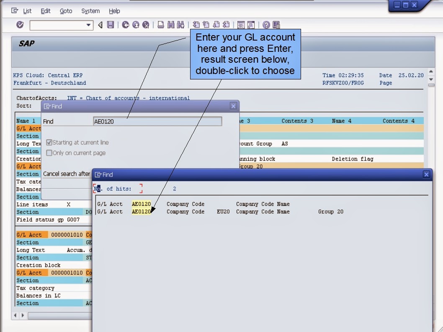
Task: Click the green Enter checkmark icon
Action: tap(20, 25)
